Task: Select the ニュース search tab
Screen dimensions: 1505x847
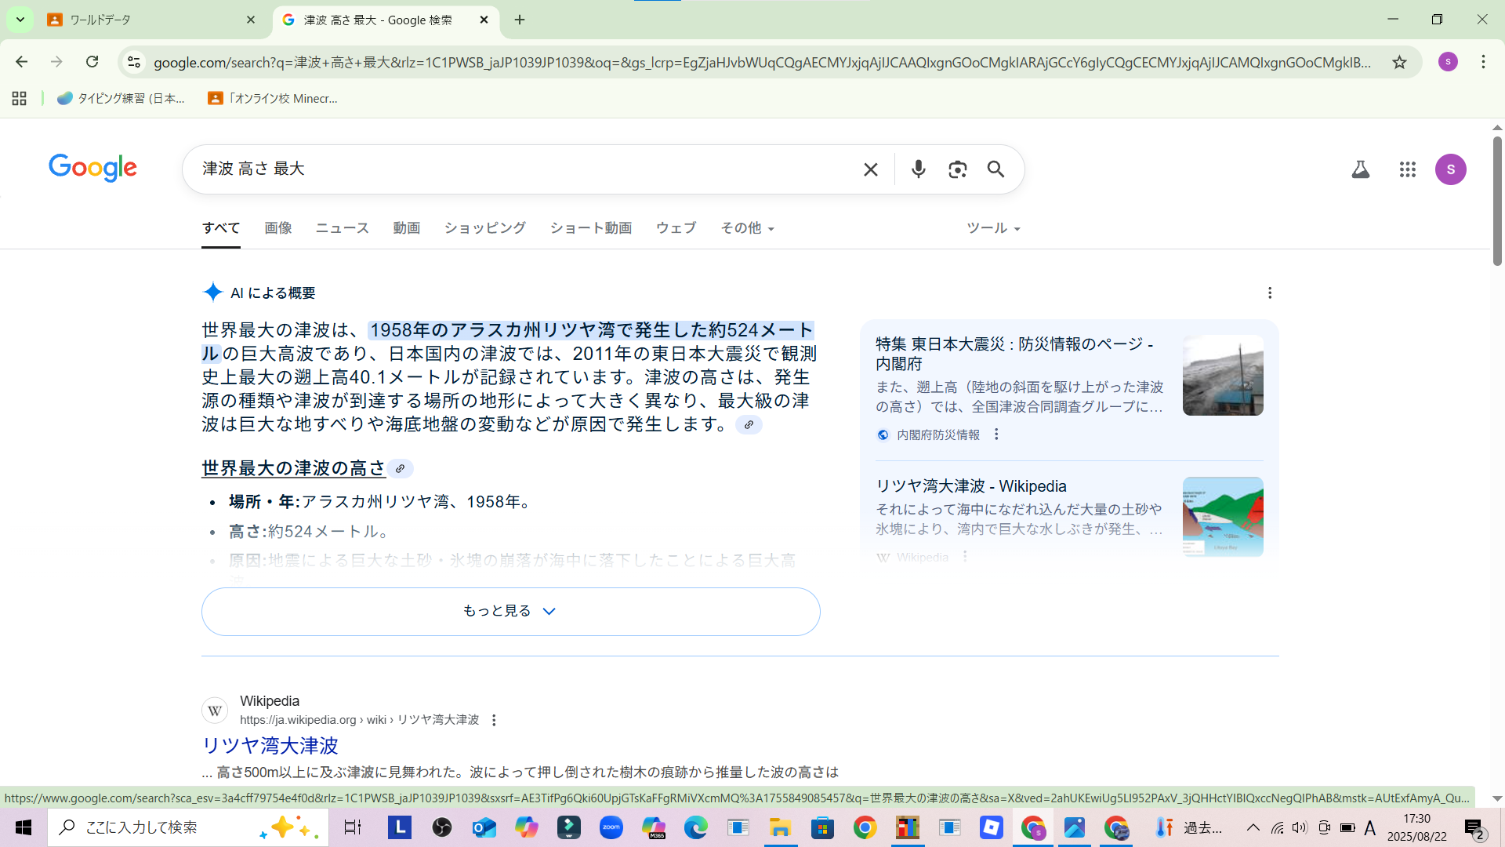Action: 343,228
